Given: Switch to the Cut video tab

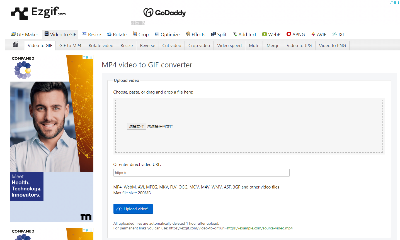Looking at the screenshot, I should click(x=172, y=46).
